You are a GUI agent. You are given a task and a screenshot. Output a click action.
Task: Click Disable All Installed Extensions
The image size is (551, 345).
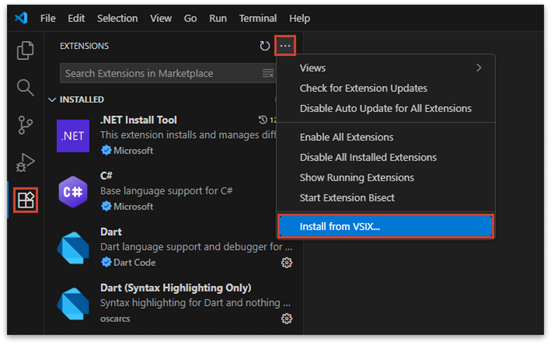pos(368,157)
